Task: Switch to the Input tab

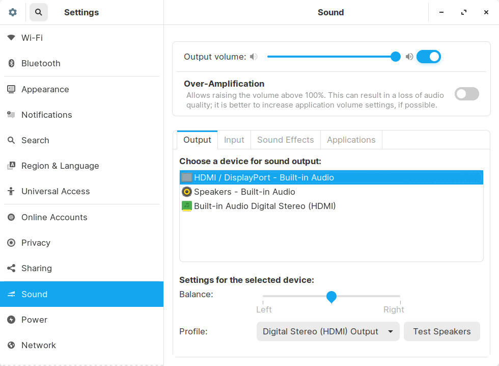Action: [x=234, y=140]
